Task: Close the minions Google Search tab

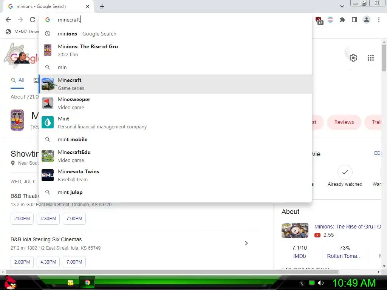Action: 88,6
